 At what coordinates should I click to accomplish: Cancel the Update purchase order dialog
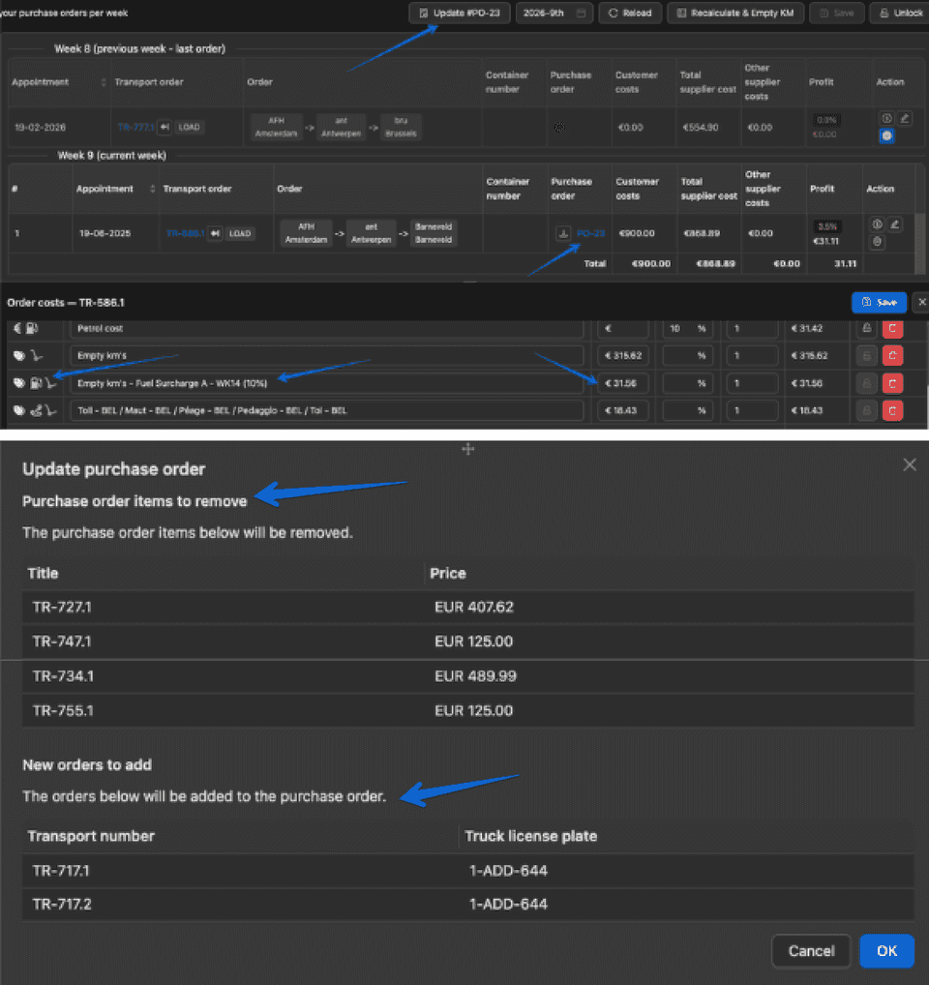[811, 950]
